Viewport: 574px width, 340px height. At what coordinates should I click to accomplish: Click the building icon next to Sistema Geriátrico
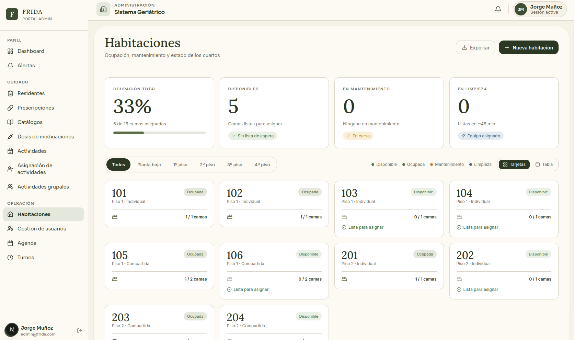tap(103, 9)
